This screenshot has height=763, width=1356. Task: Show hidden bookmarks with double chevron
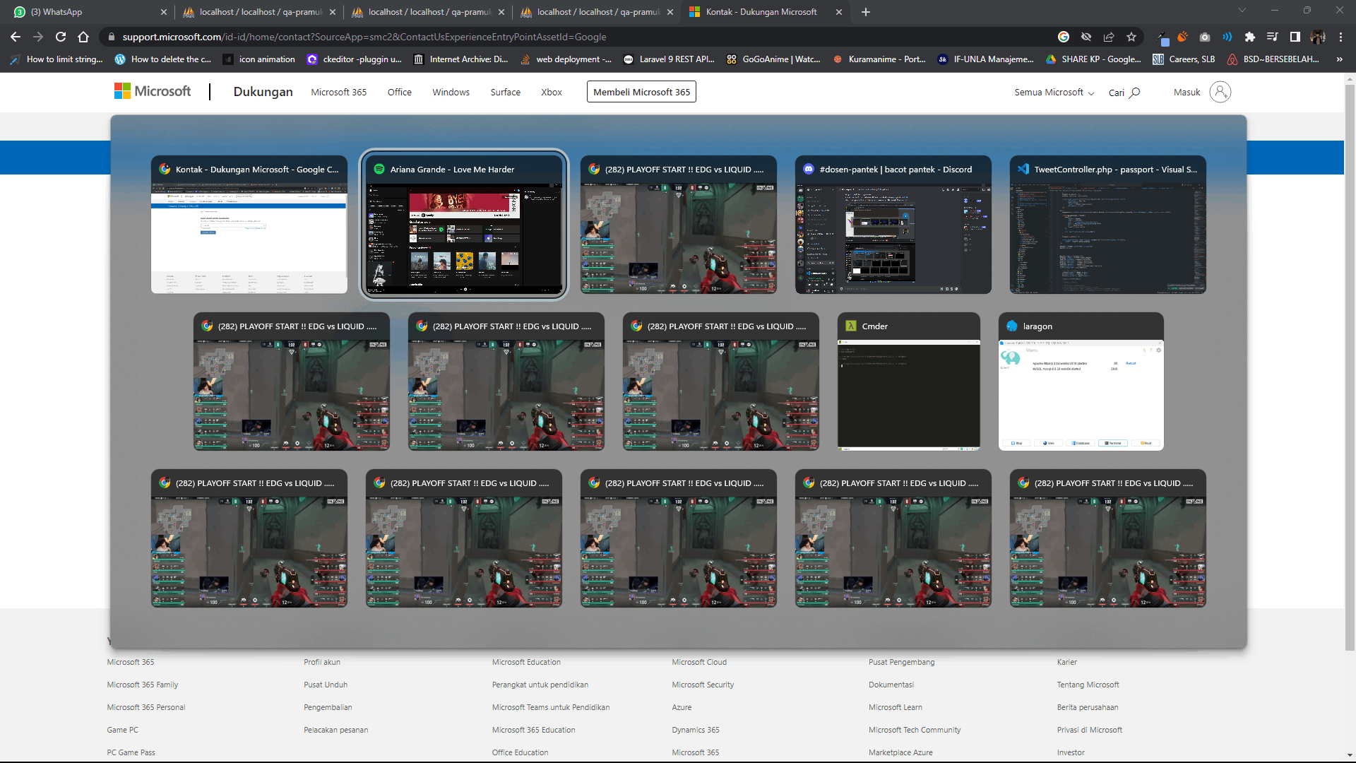(1339, 59)
